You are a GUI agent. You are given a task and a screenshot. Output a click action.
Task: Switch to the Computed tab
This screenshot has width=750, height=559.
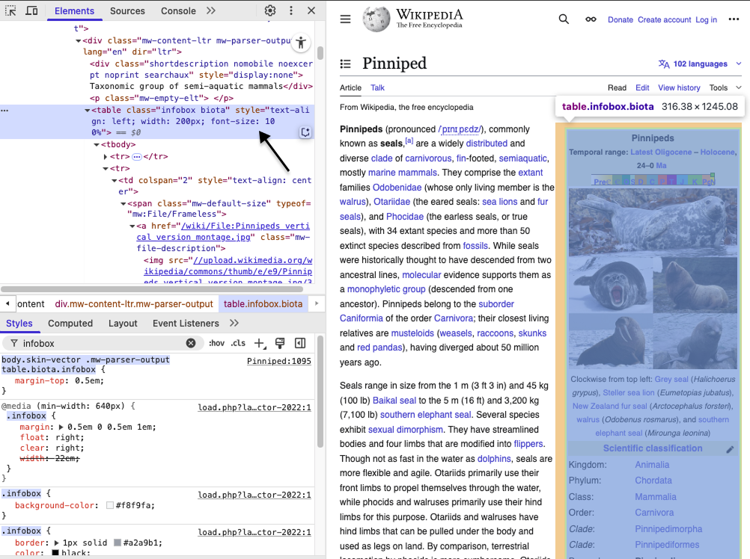70,323
